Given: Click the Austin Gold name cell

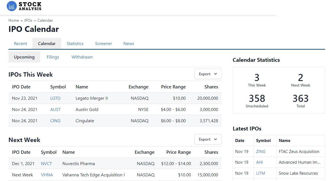Looking at the screenshot, I should pyautogui.click(x=87, y=109).
